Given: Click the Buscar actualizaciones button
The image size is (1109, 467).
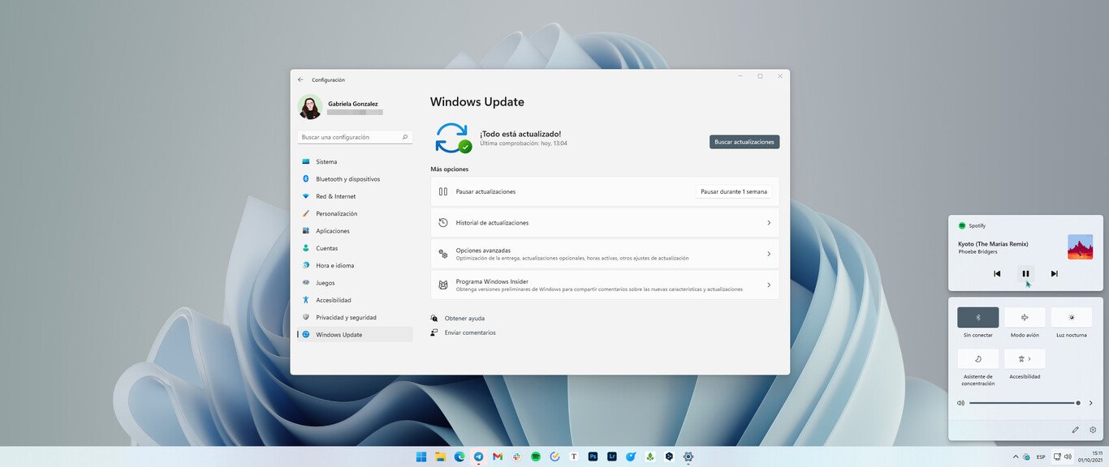Looking at the screenshot, I should [744, 142].
